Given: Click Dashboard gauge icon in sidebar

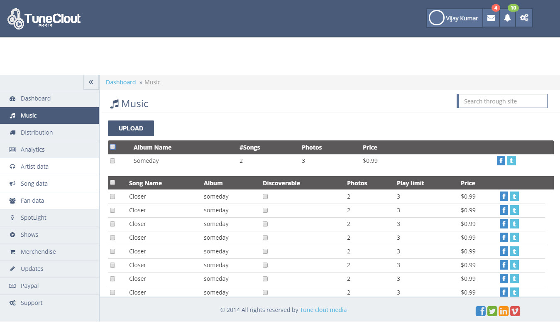Looking at the screenshot, I should [x=12, y=99].
